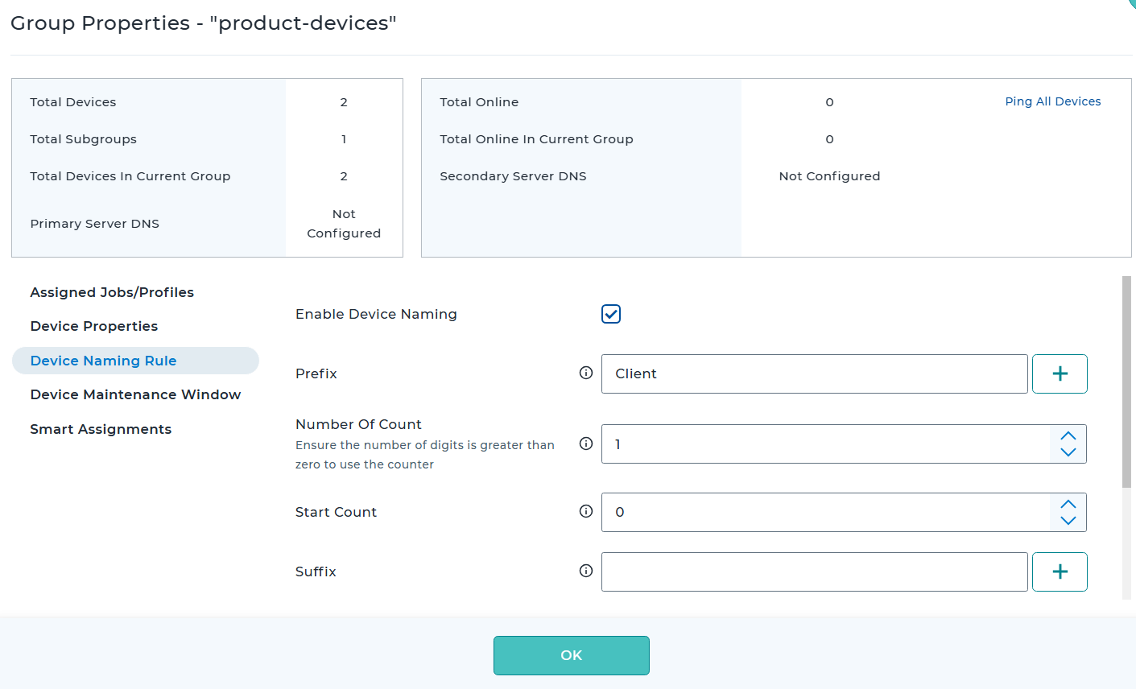Click the info icon for Number Of Count
The height and width of the screenshot is (689, 1136).
click(586, 444)
